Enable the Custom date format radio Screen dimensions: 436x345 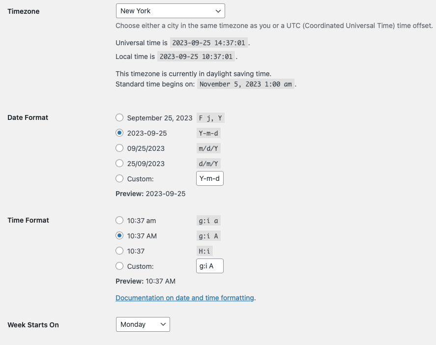[x=119, y=179]
